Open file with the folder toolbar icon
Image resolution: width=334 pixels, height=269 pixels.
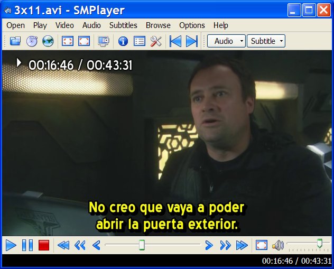(x=15, y=41)
